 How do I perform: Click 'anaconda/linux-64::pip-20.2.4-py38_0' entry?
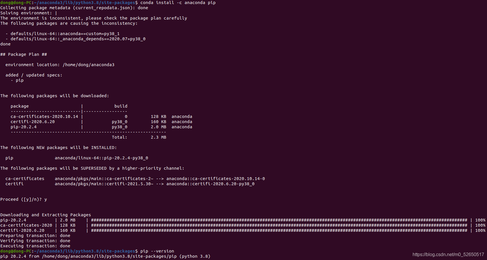101,158
